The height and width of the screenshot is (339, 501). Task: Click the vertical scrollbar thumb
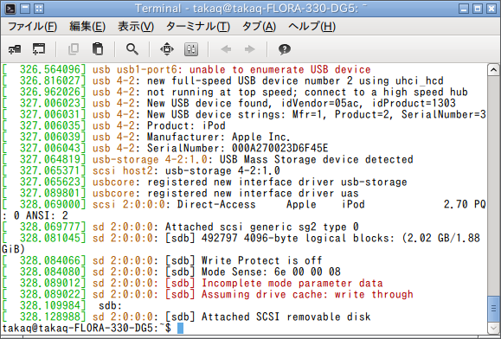pos(493,309)
